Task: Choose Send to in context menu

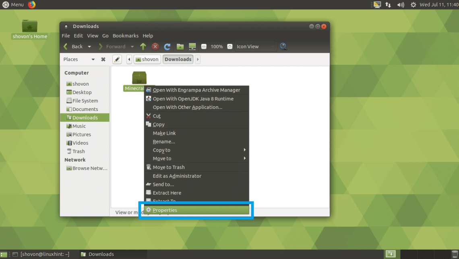Action: click(x=196, y=185)
